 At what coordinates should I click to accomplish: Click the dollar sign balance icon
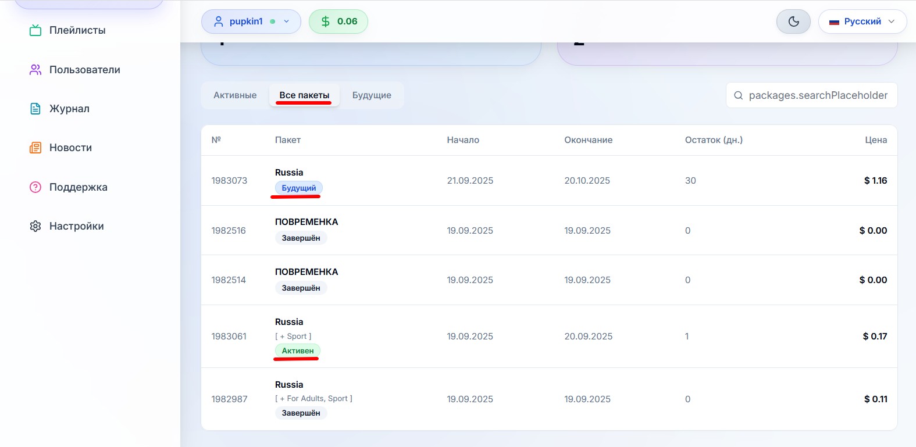[326, 22]
